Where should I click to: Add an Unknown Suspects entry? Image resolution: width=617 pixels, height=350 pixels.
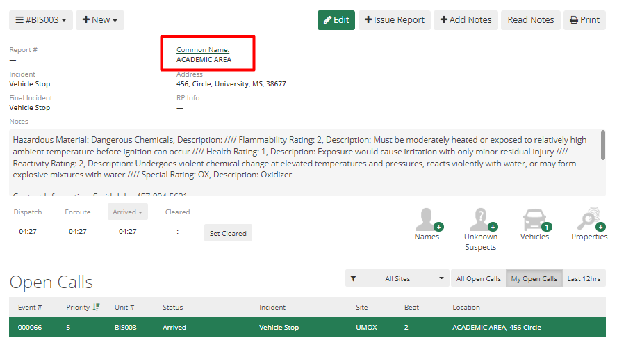tap(481, 230)
